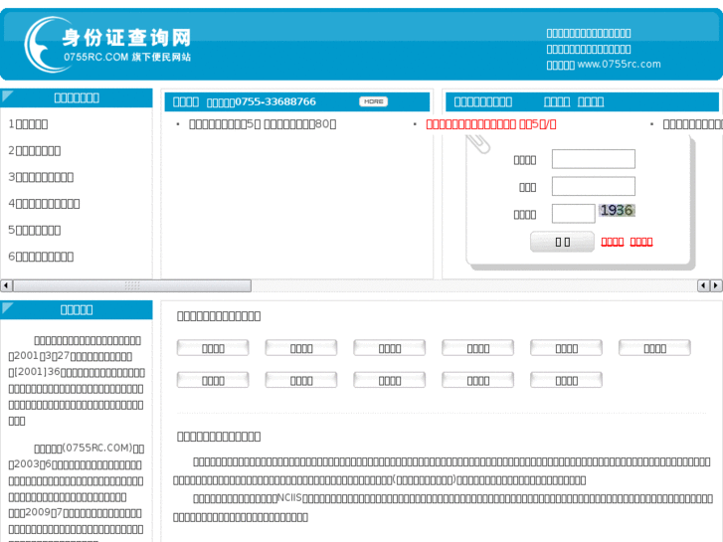Click the (0755RC.COM) text in left column
Viewport: 723px width, 542px height.
click(97, 448)
